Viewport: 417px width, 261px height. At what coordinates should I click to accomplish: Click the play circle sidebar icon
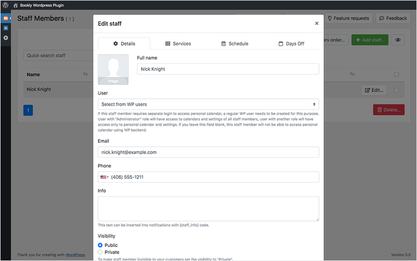[x=5, y=38]
